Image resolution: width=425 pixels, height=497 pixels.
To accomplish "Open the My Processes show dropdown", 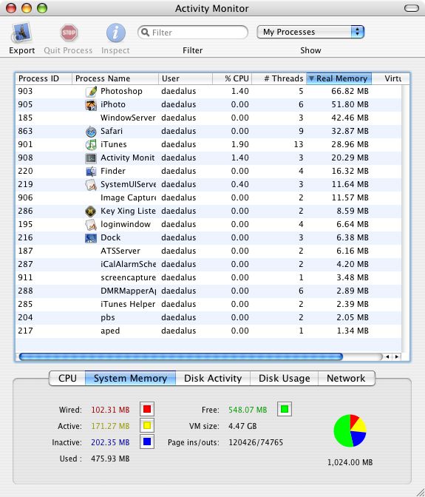I will (310, 32).
